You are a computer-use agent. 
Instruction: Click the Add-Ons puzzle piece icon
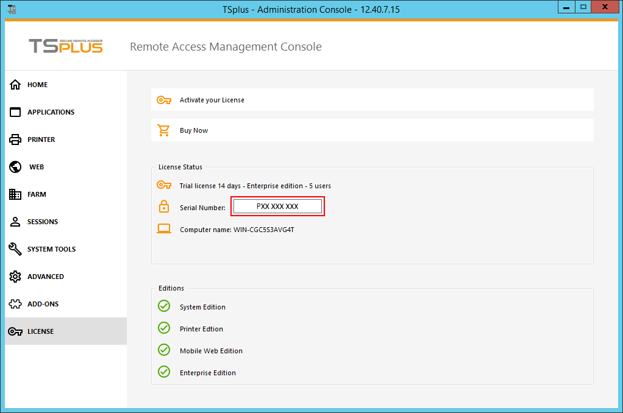coord(15,304)
